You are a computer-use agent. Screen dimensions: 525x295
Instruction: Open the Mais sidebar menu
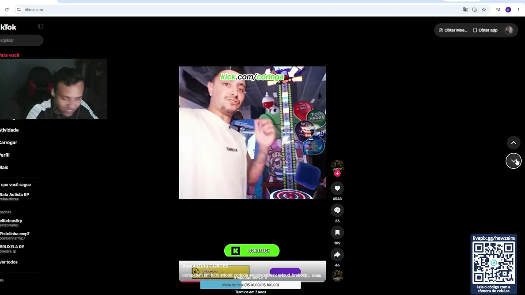tap(4, 167)
